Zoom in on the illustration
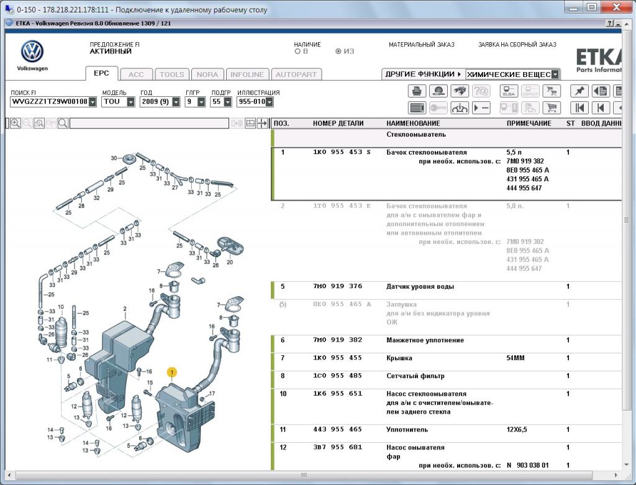 point(16,124)
